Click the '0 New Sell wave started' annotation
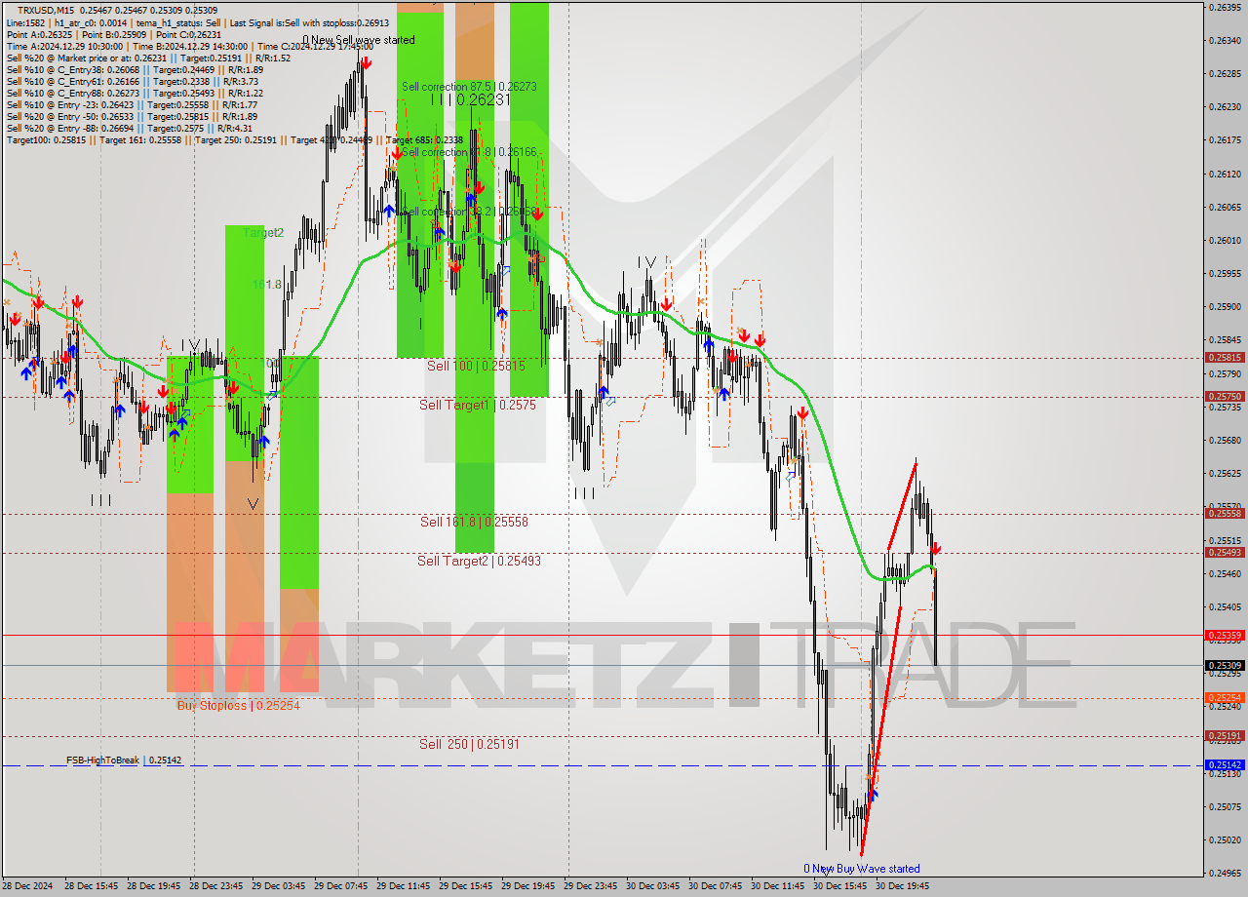The height and width of the screenshot is (897, 1248). coord(358,40)
